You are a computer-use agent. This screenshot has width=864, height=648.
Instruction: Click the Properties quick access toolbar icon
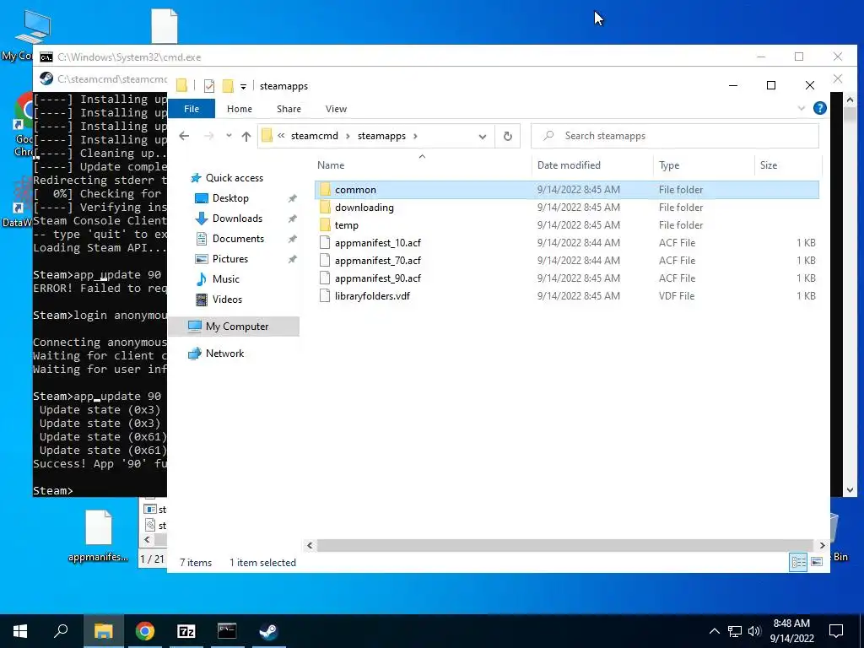click(x=209, y=86)
